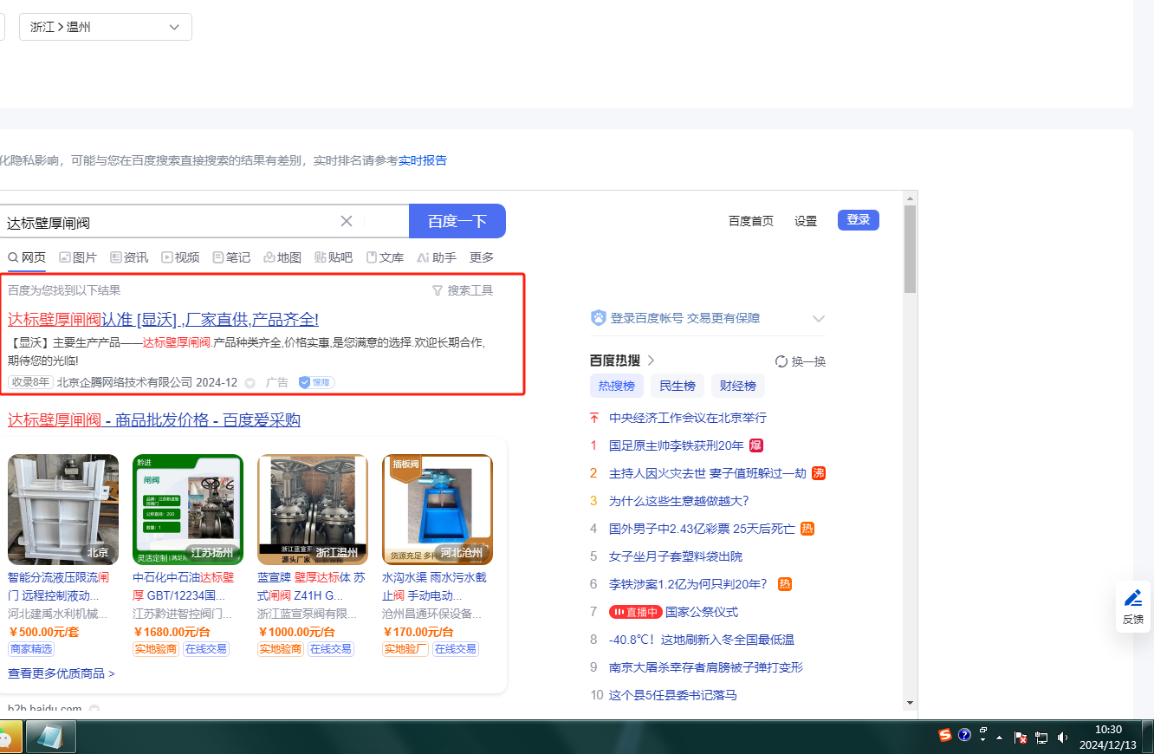Click the Sogou input method tray icon

(x=945, y=735)
